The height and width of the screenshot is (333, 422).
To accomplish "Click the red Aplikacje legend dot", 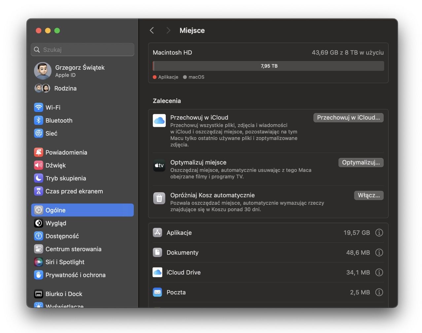I will pyautogui.click(x=155, y=77).
